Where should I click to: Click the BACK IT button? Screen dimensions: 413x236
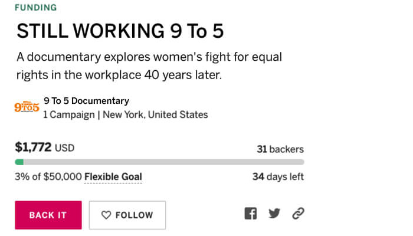click(48, 215)
